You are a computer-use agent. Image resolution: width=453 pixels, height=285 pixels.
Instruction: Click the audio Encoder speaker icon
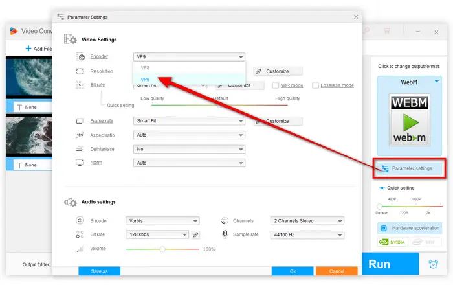[x=80, y=220]
